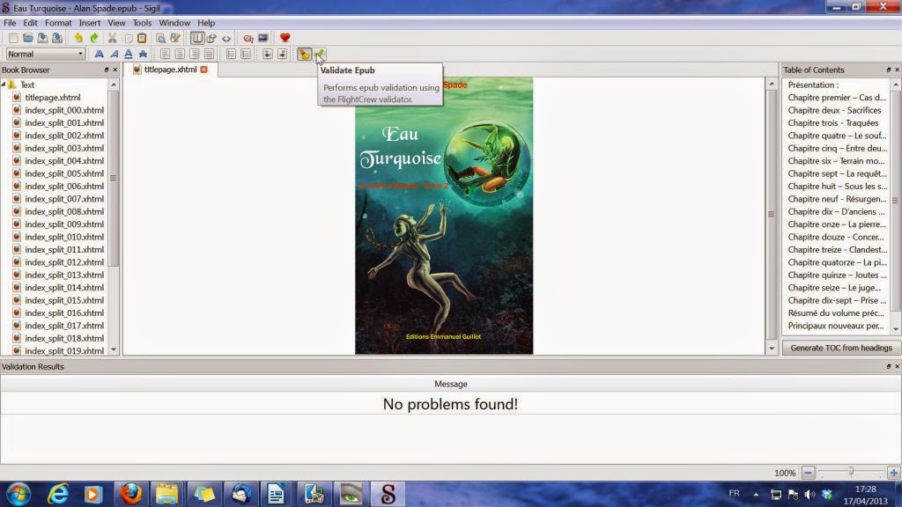Open a file using the folder icon
Viewport: 902px width, 507px height.
27,38
